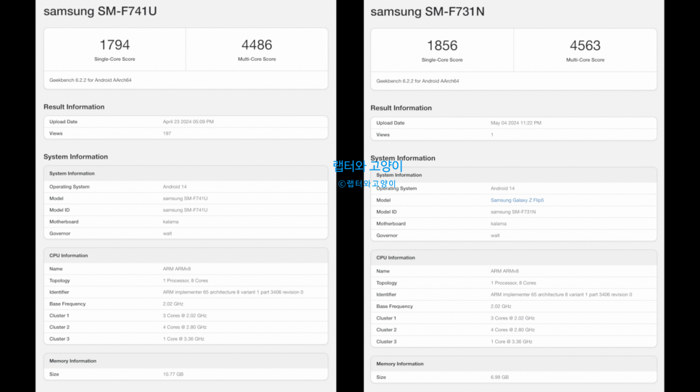The image size is (700, 392).
Task: Select the 4486 multi-core score
Action: tap(257, 45)
